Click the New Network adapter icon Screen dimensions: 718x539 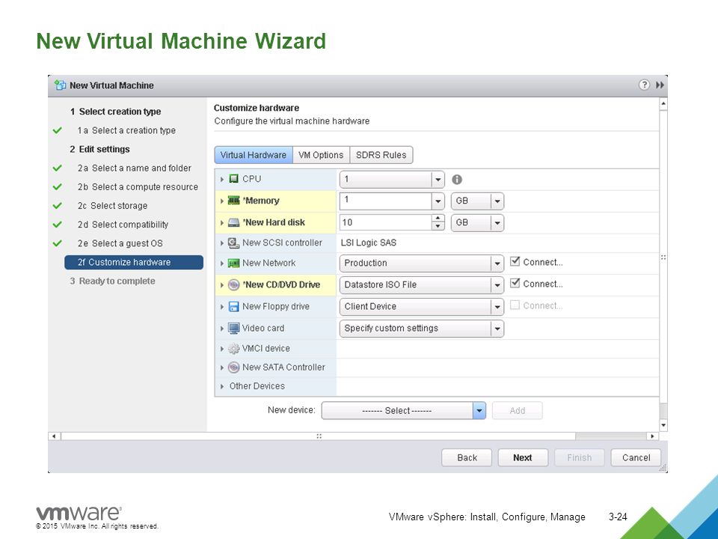(x=233, y=263)
